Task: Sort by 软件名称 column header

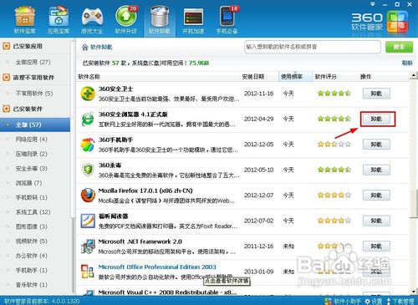Action: [x=89, y=77]
